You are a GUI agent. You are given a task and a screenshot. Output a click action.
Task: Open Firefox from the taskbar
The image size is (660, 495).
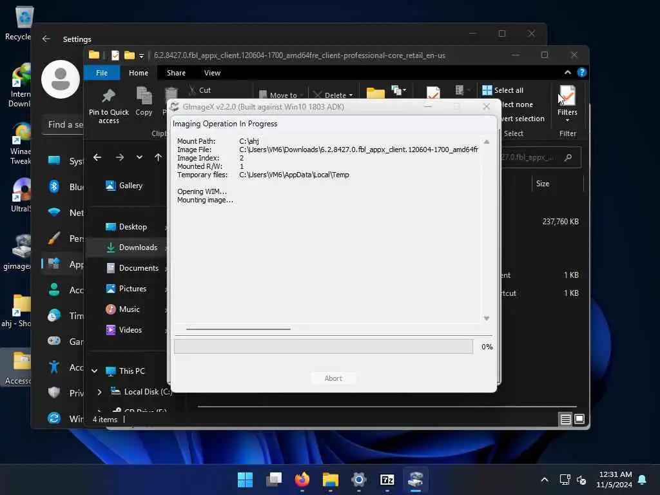click(x=302, y=480)
